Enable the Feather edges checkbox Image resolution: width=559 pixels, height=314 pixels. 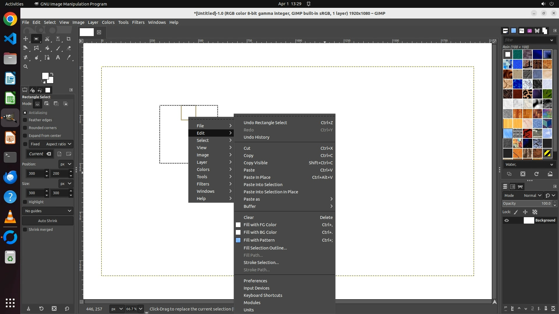pos(25,120)
